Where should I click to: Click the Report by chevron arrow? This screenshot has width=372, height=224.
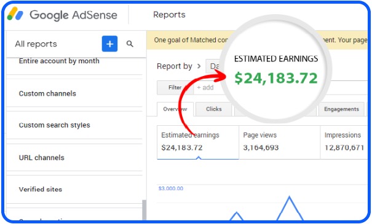tap(199, 66)
